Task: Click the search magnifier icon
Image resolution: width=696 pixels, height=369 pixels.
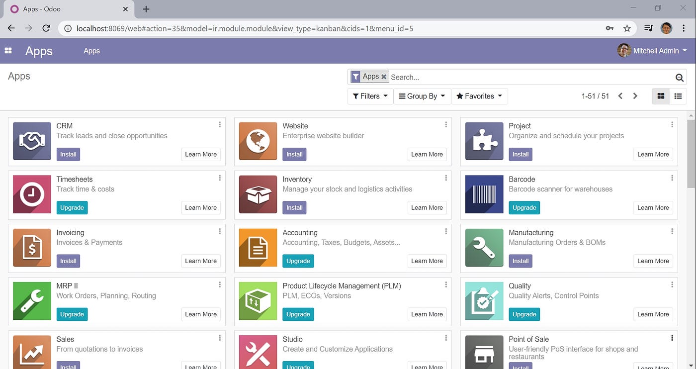Action: (x=680, y=77)
